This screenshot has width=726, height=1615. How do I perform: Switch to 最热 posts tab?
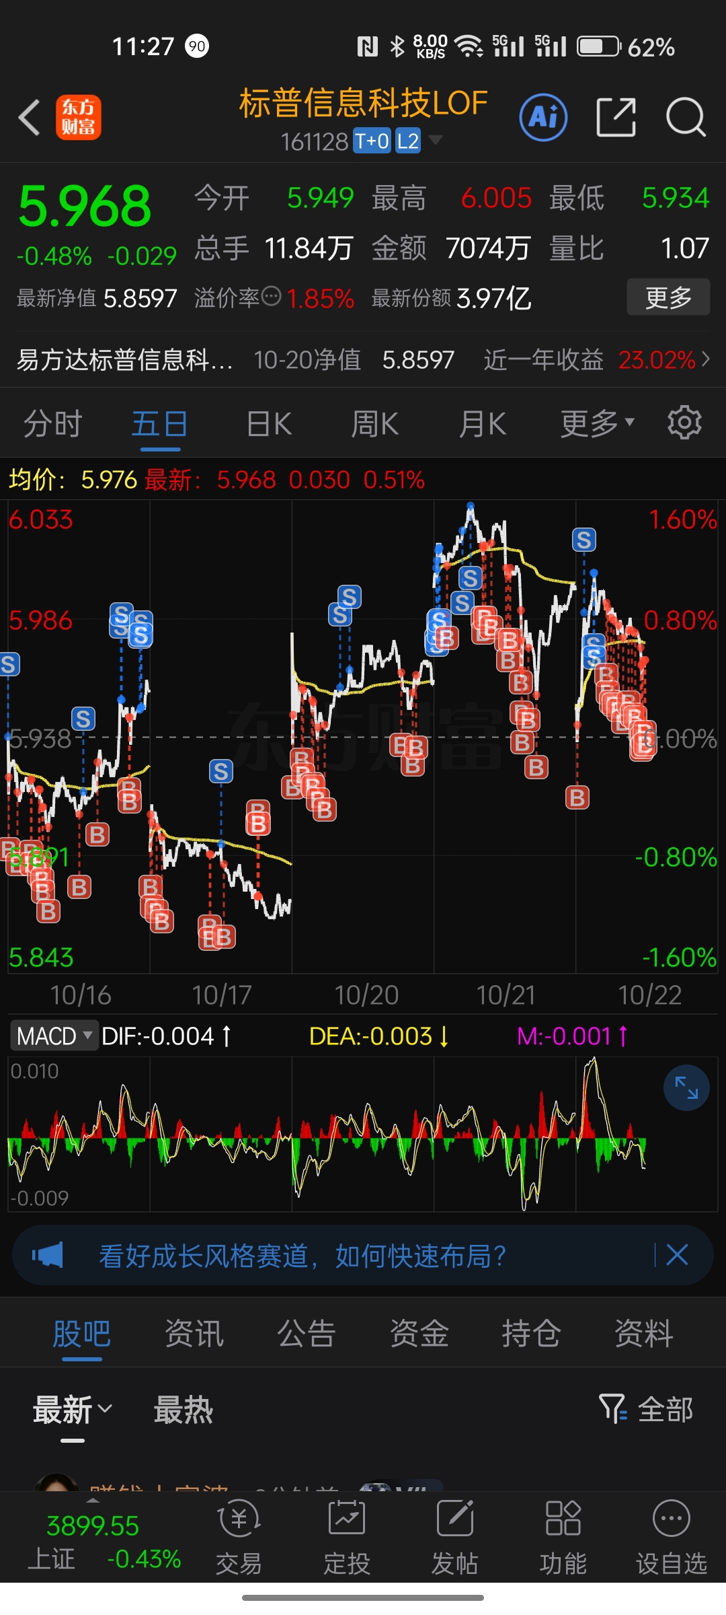pyautogui.click(x=184, y=1409)
